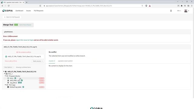This screenshot has height=109, width=194.
Task: Click the Jog_Move block icon
Action: (x=8, y=83)
